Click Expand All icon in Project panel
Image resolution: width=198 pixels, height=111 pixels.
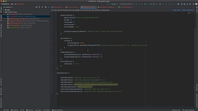point(39,7)
